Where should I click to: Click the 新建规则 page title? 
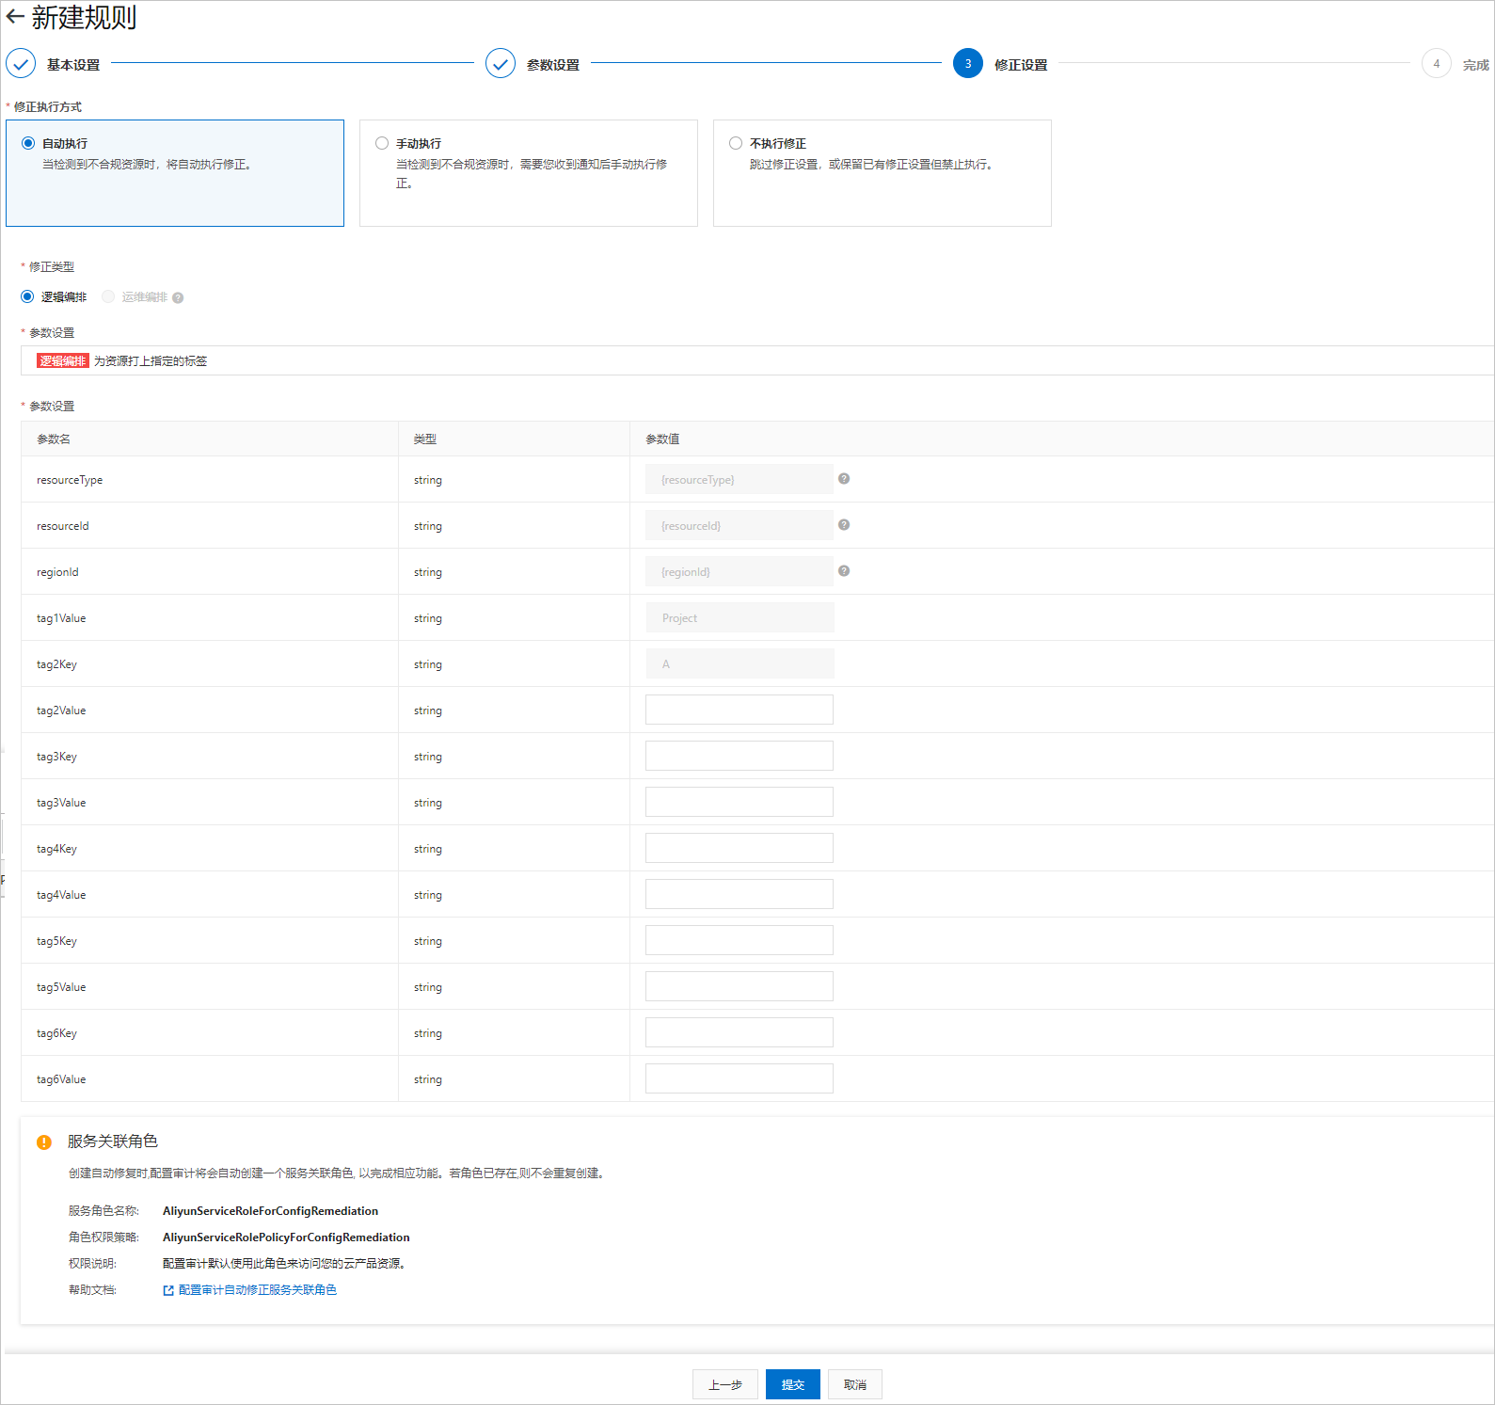85,17
